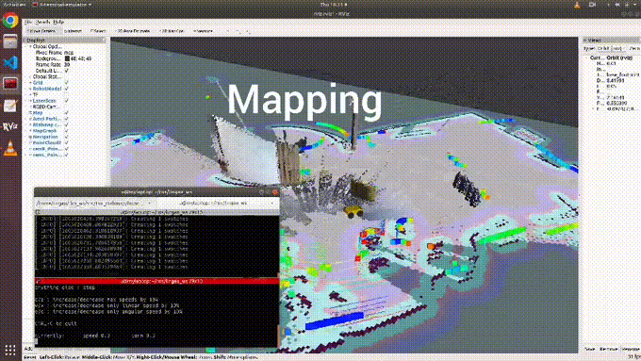Toggle the Default Light checkbox
Screen dimensions: 641x361
[67, 71]
